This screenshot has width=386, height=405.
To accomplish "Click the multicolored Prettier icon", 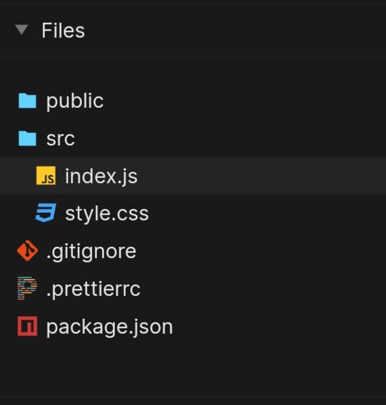I will [28, 289].
